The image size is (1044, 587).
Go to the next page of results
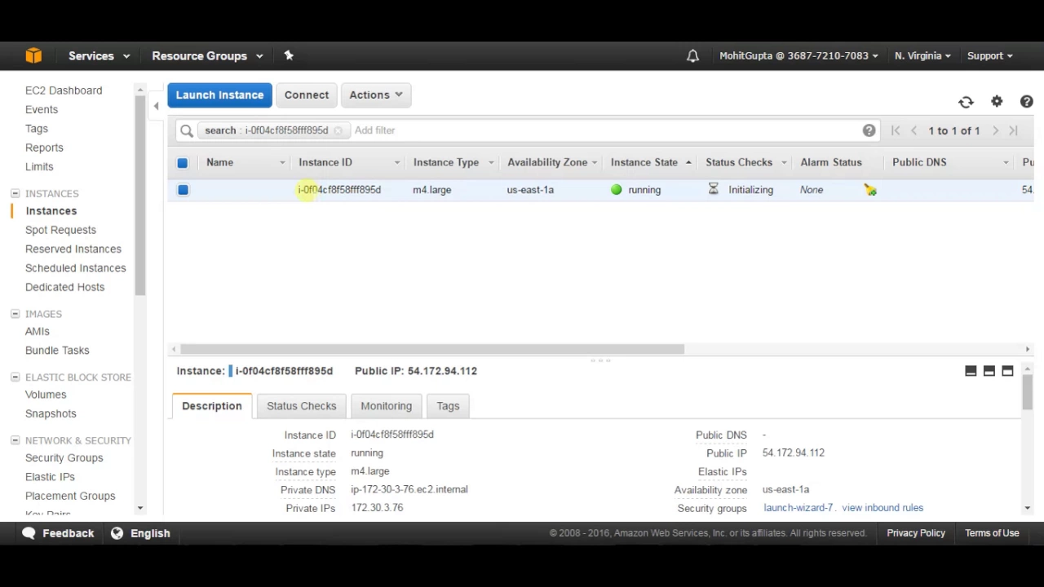[x=995, y=130]
